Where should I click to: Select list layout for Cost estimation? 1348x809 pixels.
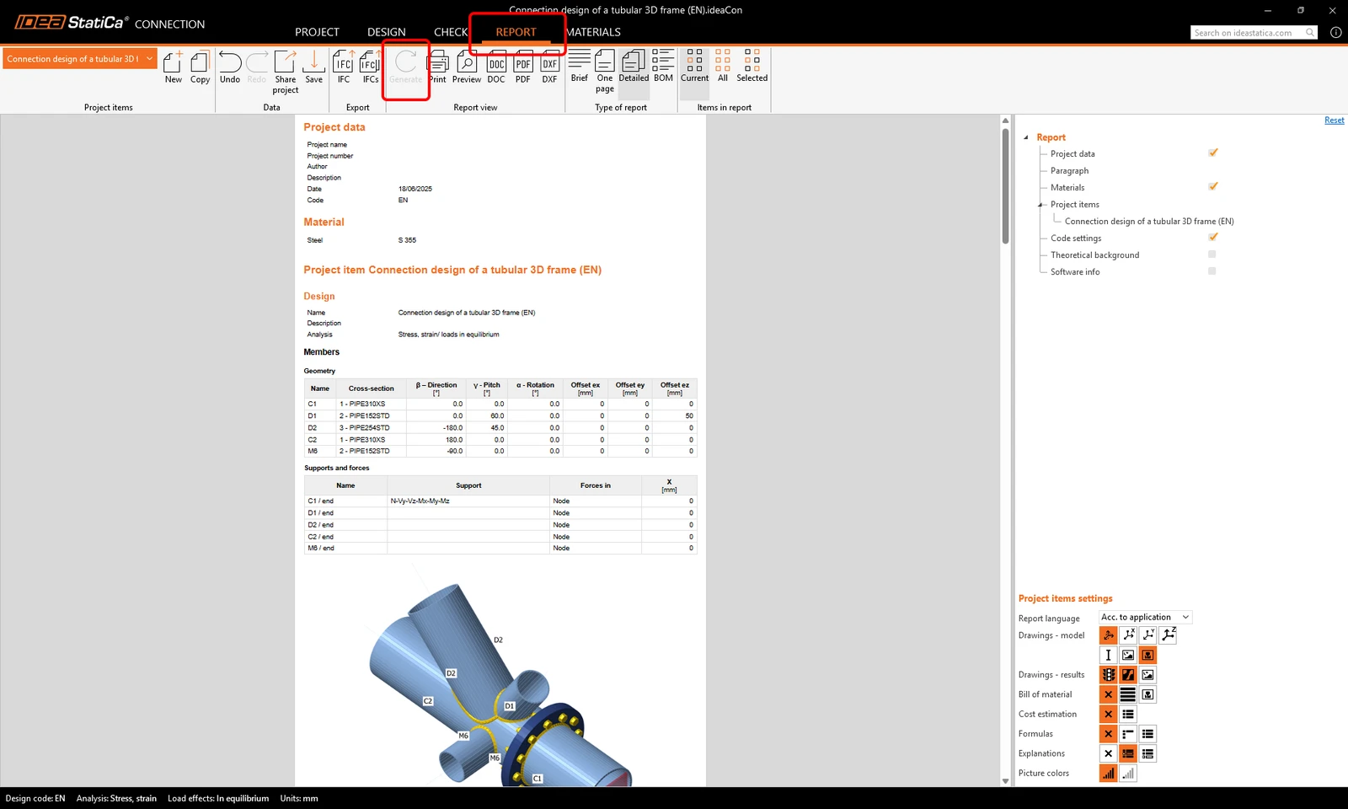coord(1128,715)
